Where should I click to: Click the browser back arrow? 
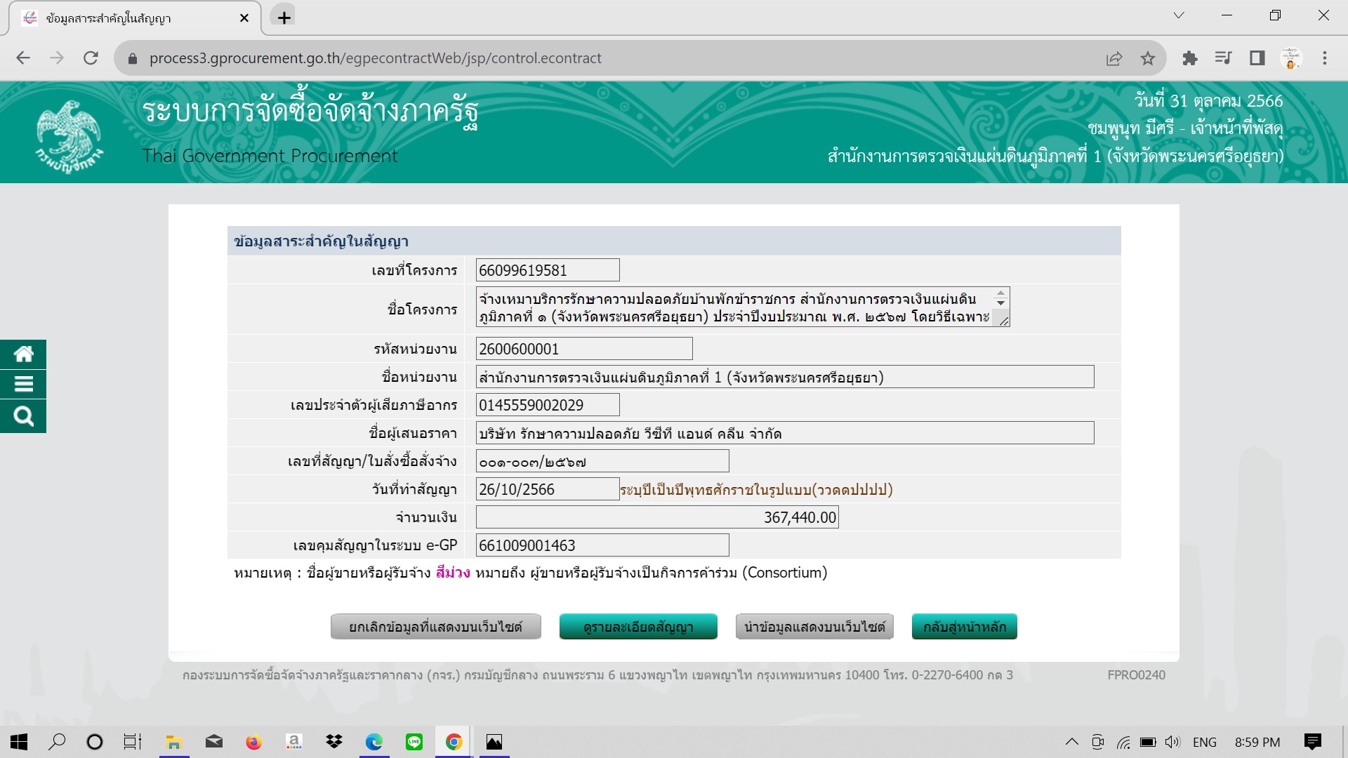[x=23, y=58]
